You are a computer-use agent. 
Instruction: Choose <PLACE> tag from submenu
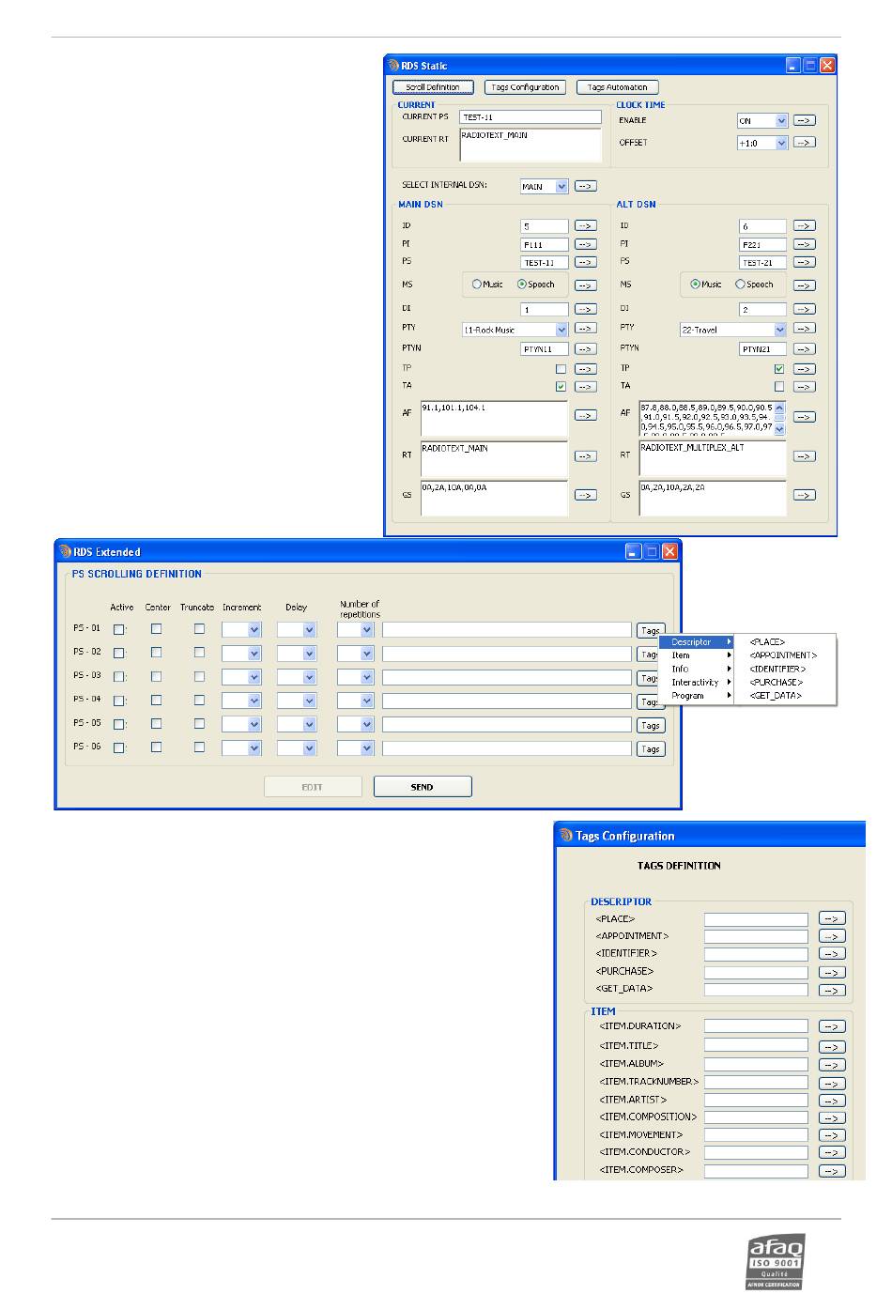767,642
